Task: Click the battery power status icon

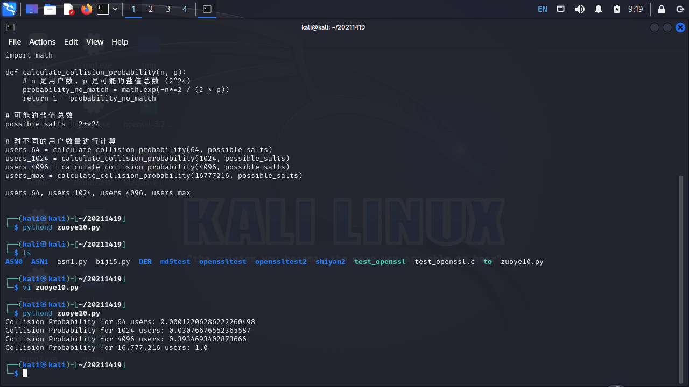Action: pos(617,9)
